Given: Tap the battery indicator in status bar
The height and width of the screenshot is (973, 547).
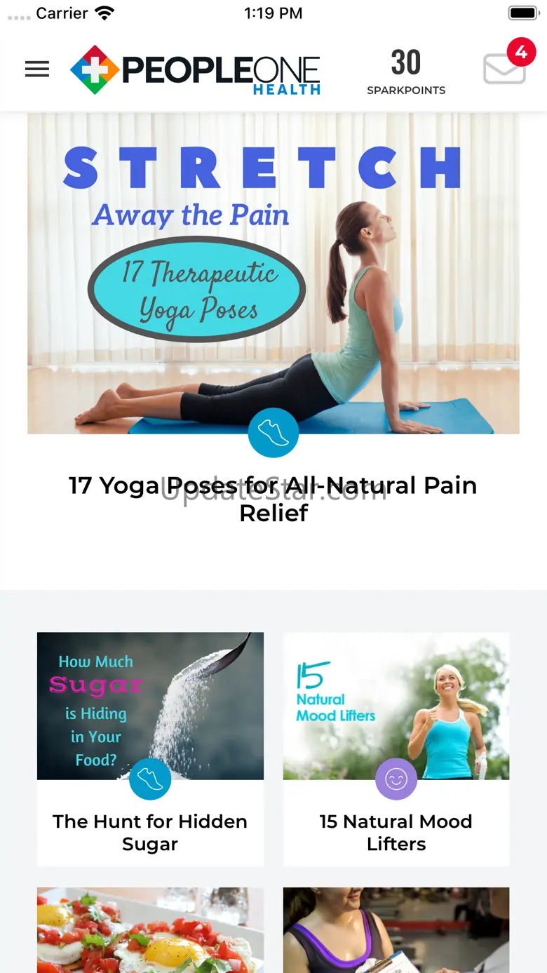Looking at the screenshot, I should click(x=523, y=13).
